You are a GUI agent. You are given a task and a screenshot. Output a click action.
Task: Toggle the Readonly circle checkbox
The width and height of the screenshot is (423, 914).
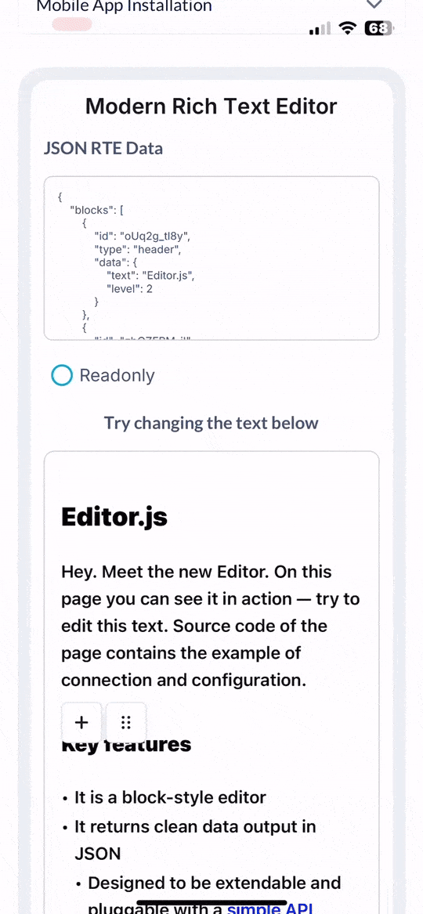(x=62, y=375)
